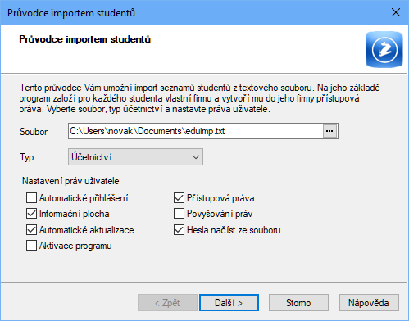This screenshot has height=321, width=409.
Task: Close the student import wizard window
Action: pyautogui.click(x=396, y=12)
